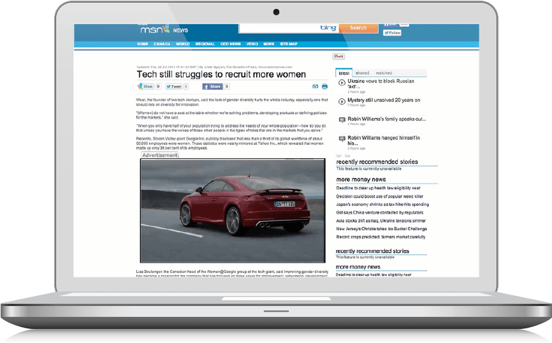Click the article headline 'Tech still struggles to recruit more women'
Screen dimensions: 552x343
tap(221, 75)
